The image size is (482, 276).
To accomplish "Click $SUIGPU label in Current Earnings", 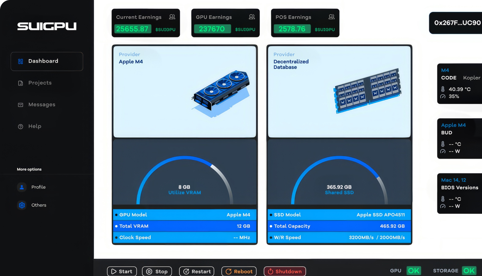I will (165, 30).
